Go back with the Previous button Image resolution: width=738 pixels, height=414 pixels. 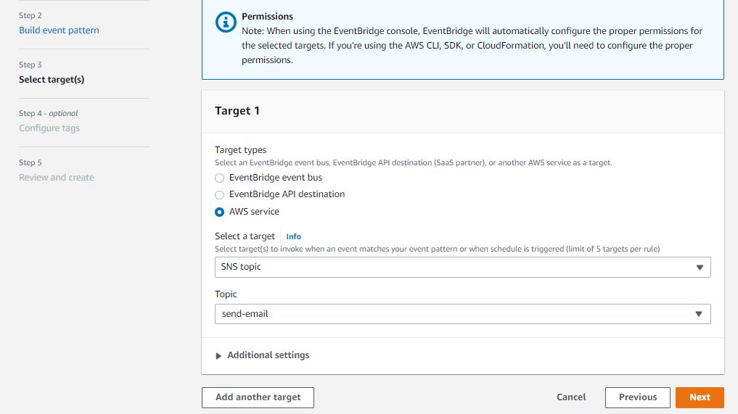click(x=638, y=397)
